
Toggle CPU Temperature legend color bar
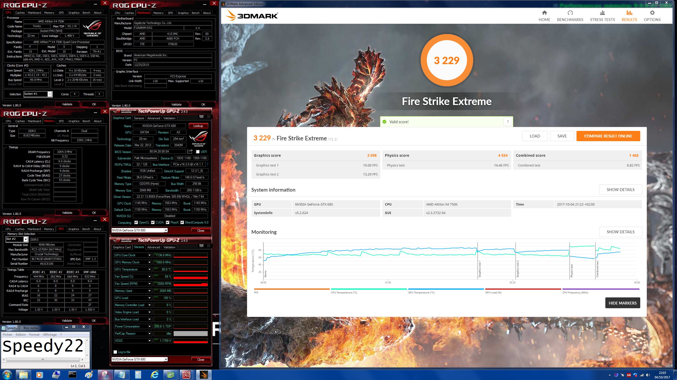369,289
